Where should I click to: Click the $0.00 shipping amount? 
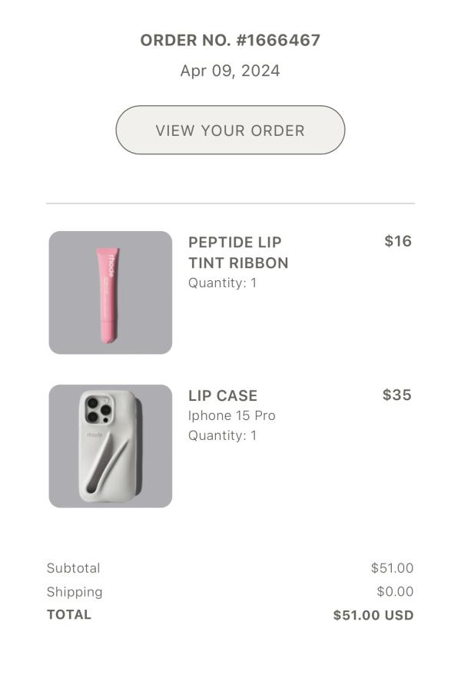coord(395,591)
